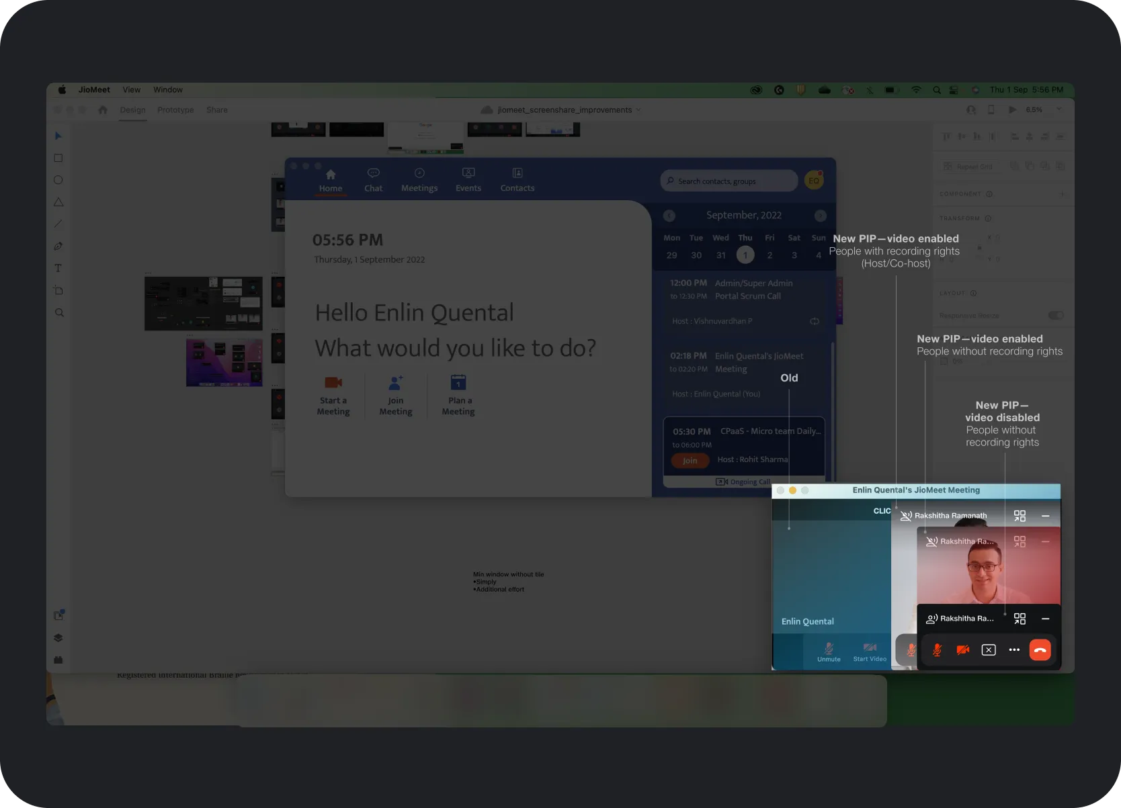Click Join Meeting icon
Screen dimensions: 1121x808
pos(396,382)
